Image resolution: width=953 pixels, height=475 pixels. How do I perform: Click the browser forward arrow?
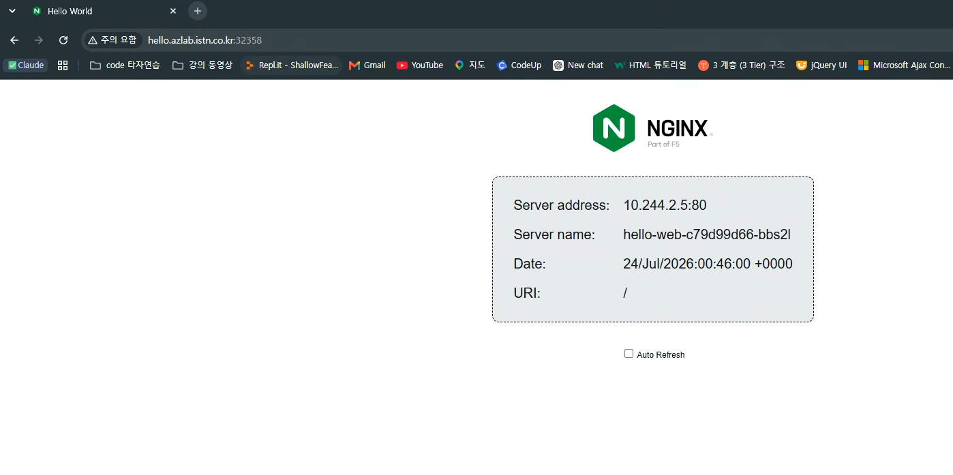39,40
